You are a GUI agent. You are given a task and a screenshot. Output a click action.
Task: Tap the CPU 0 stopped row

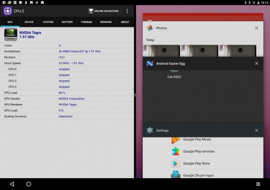tap(67, 69)
